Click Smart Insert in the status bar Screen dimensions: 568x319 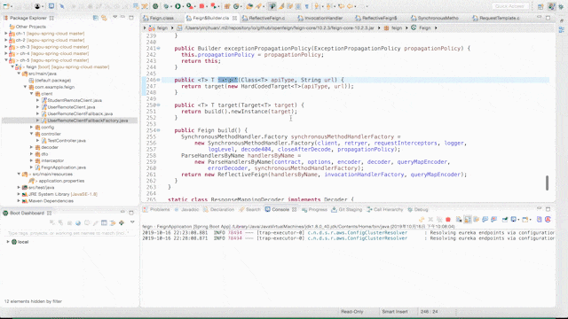point(394,311)
